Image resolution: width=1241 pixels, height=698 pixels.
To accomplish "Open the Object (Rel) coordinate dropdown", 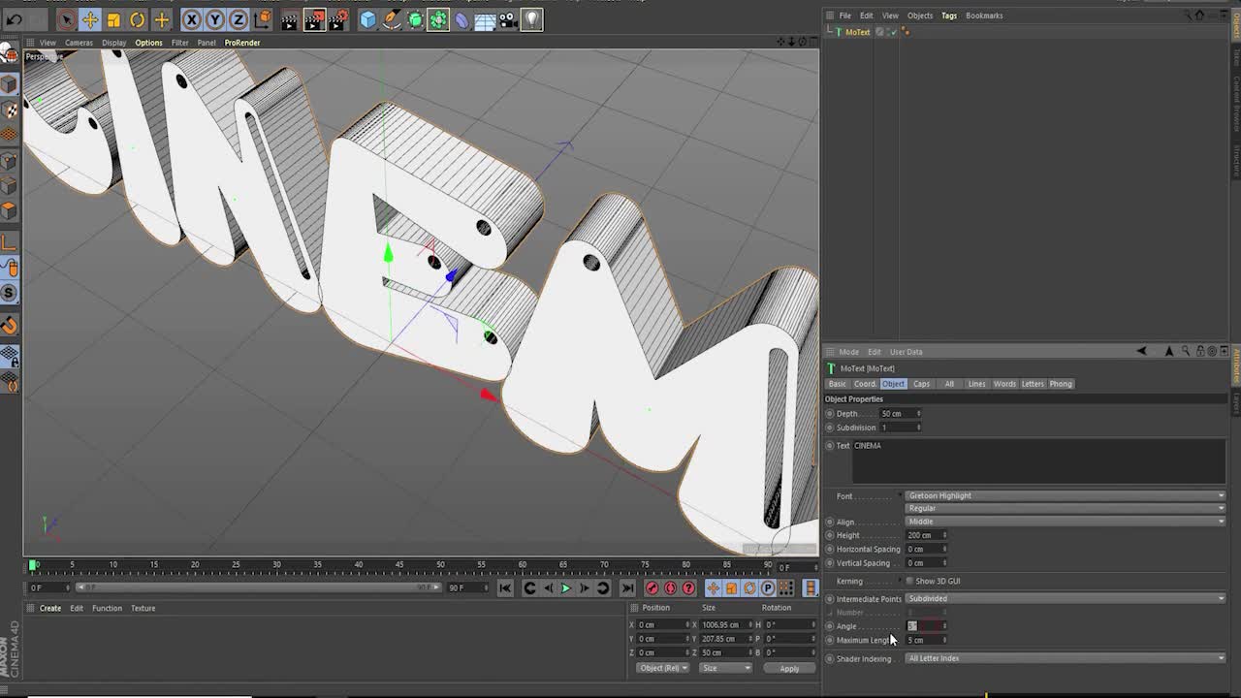I will [x=662, y=668].
